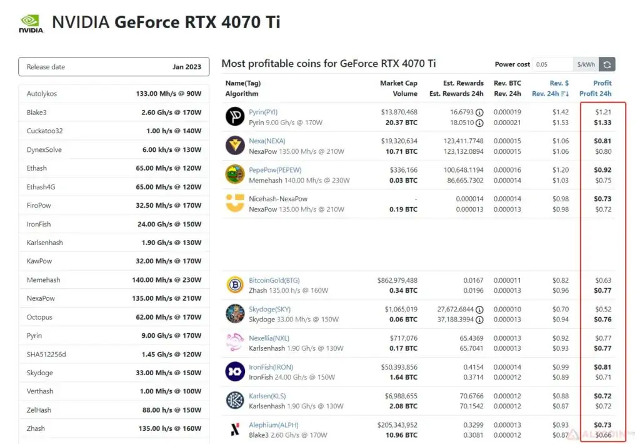Viewport: 640px width, 444px height.
Task: Click the $205,343,952 Alephium market cap
Action: tap(397, 425)
